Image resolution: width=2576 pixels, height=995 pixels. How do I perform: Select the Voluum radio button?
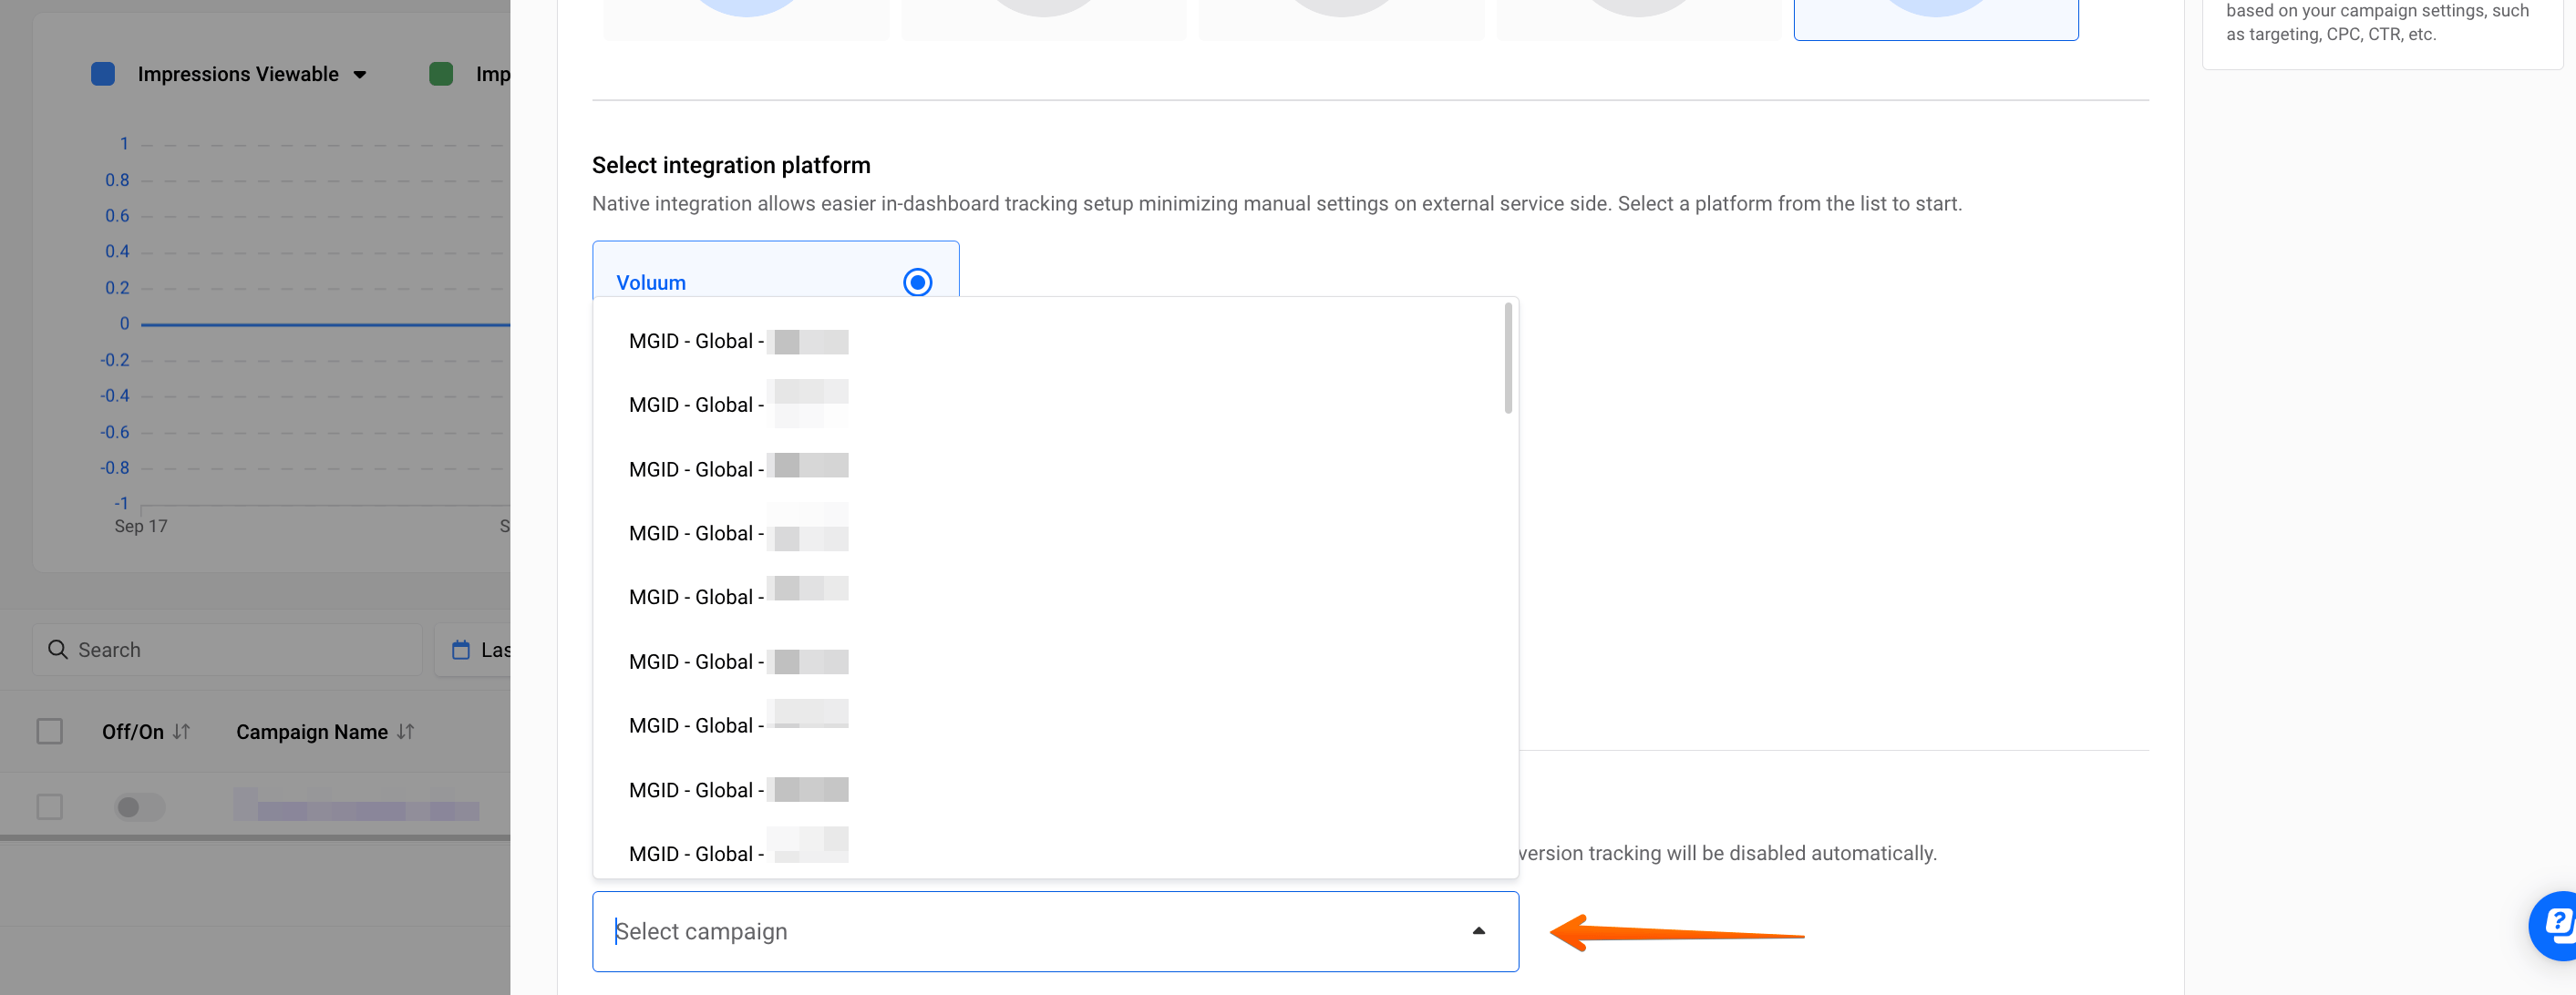[917, 282]
